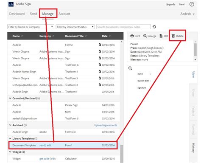Select the Test form1 row
Screen dimensions: 201x163
pyautogui.click(x=64, y=92)
